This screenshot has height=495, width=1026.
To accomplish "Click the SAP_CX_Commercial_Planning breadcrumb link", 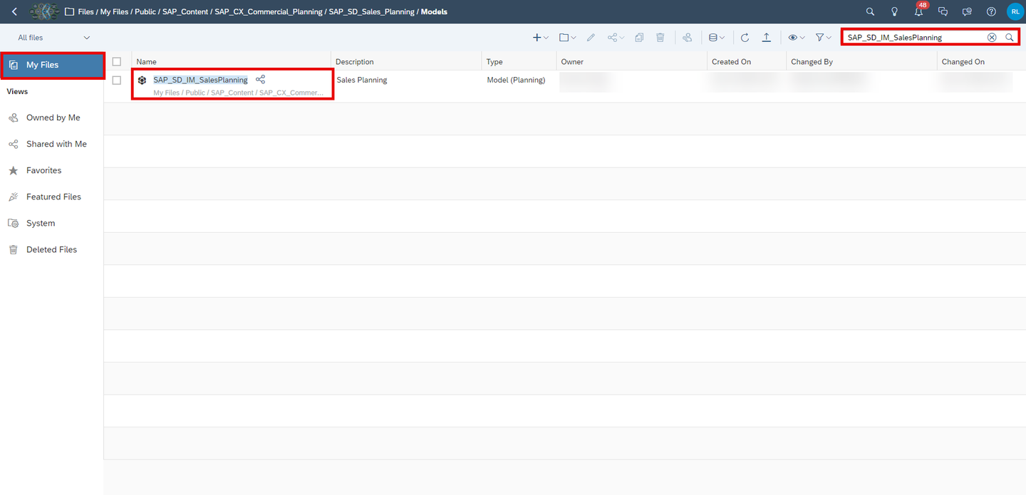I will [x=268, y=11].
